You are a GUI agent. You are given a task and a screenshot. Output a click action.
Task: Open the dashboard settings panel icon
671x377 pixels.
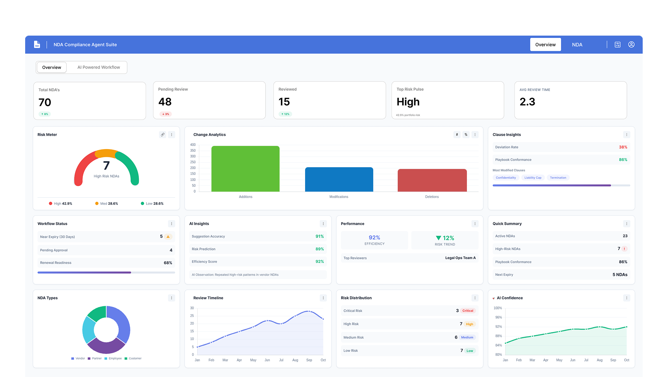point(618,44)
